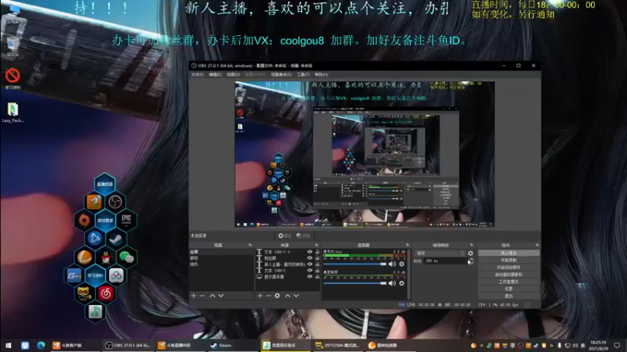Launch Origin from the hexagon launcher
Screen dimensions: 627x352
(84, 220)
